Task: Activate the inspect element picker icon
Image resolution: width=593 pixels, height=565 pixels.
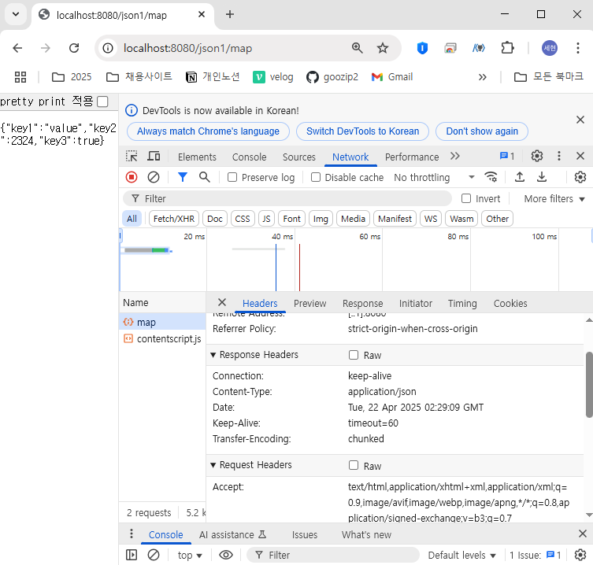Action: tap(132, 156)
